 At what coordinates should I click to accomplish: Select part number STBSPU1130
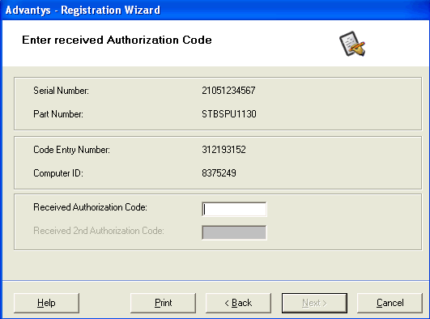[x=229, y=114]
